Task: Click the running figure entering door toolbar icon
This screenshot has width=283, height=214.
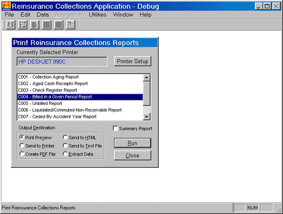Action: (11, 25)
